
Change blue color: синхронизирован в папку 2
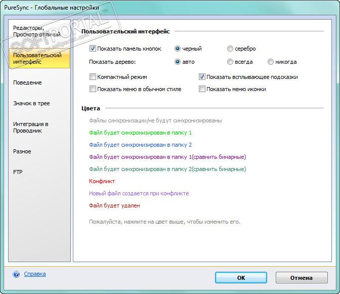[x=140, y=145]
